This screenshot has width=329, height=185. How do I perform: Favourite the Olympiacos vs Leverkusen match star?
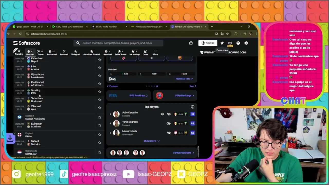(99, 76)
